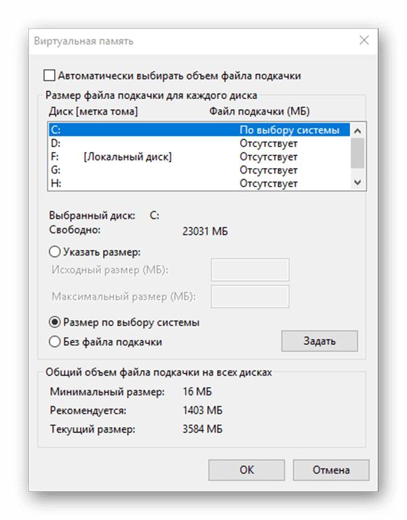Confirm with the OK button
This screenshot has width=407, height=520.
[246, 470]
